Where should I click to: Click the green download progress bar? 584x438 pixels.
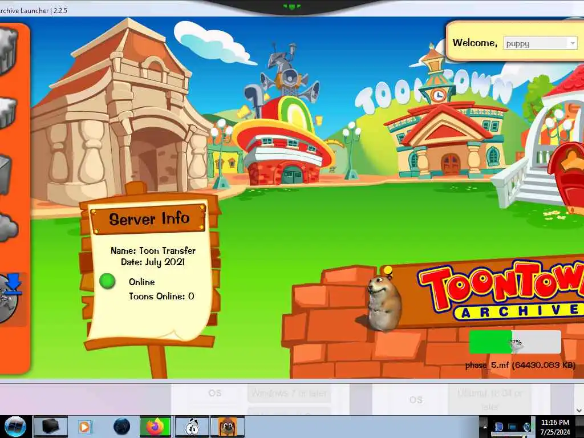click(515, 342)
